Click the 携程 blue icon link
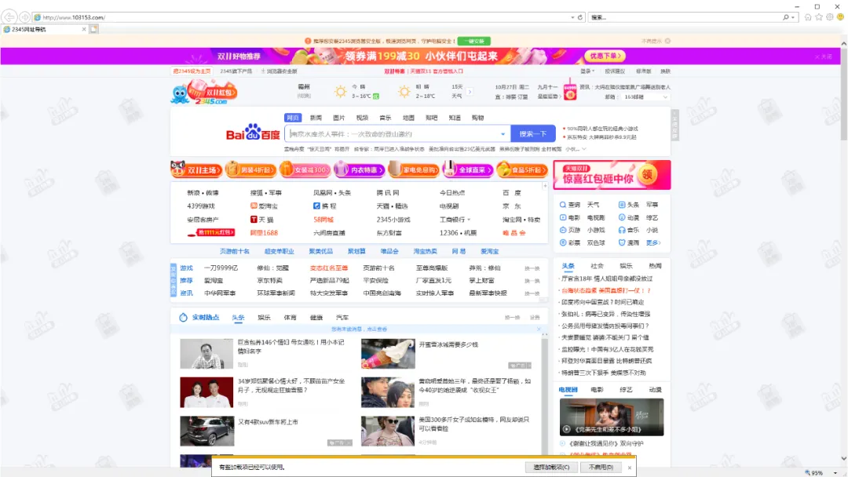 (316, 206)
